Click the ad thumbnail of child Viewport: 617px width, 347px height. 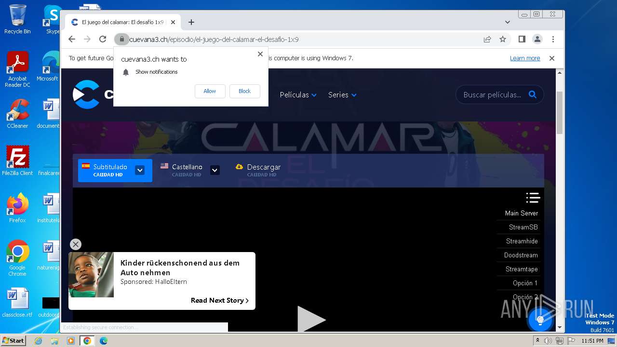[x=91, y=275]
